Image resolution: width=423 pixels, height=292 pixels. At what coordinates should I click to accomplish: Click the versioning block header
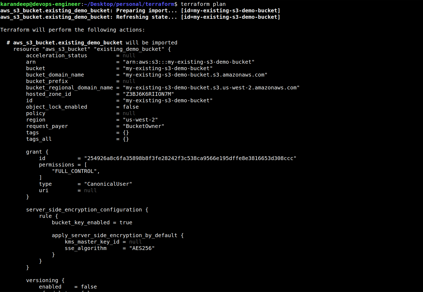(45, 280)
